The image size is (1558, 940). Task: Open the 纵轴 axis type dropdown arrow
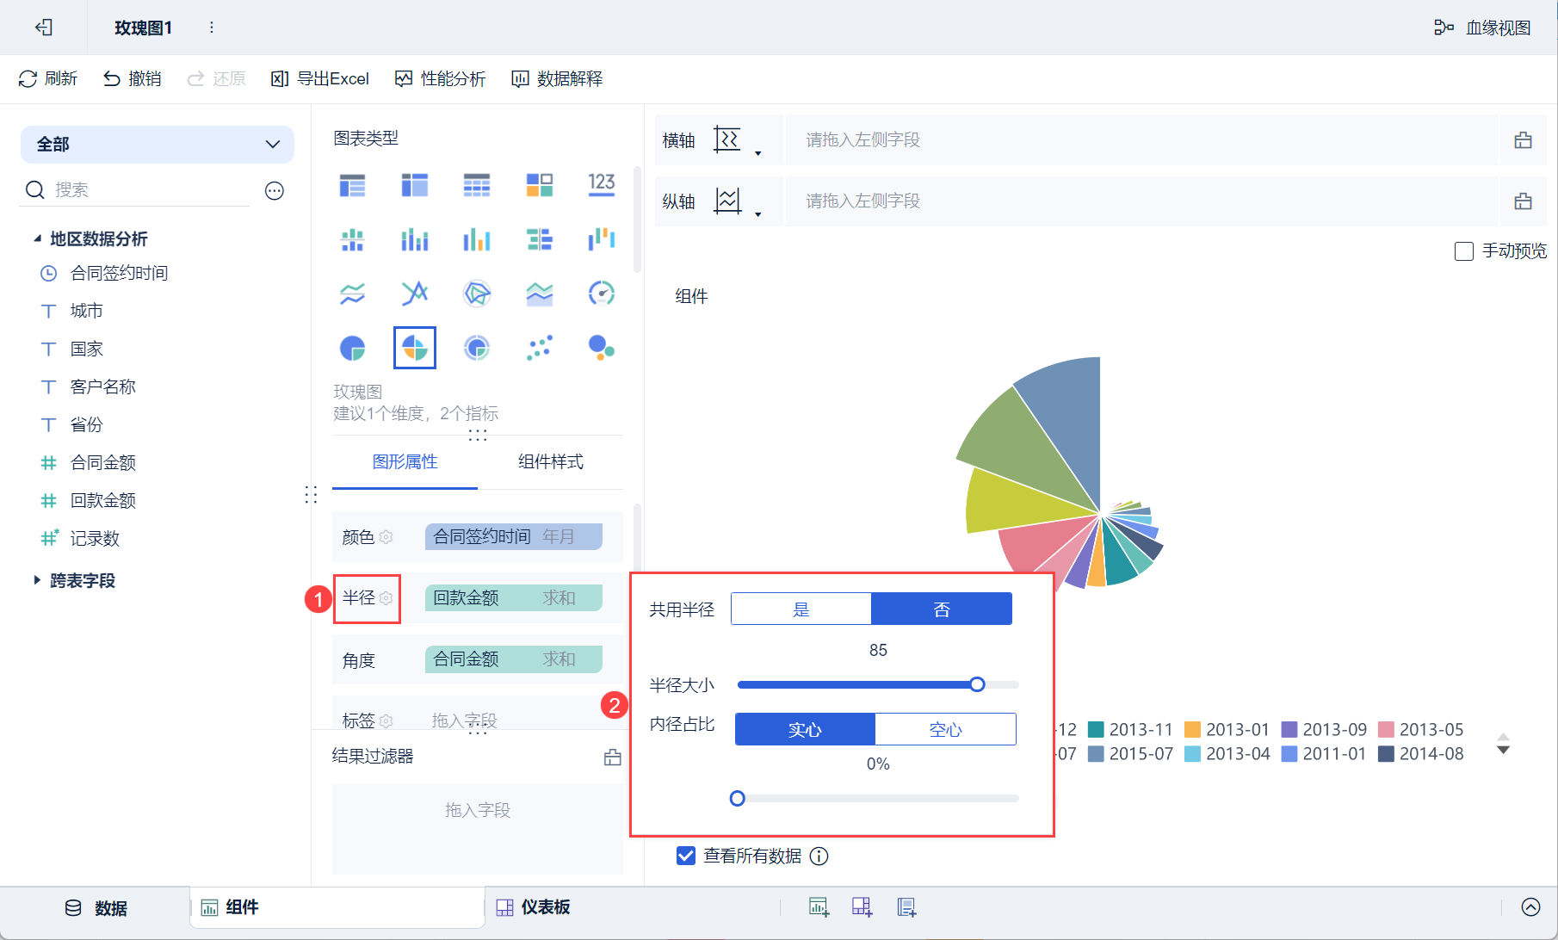coord(758,213)
